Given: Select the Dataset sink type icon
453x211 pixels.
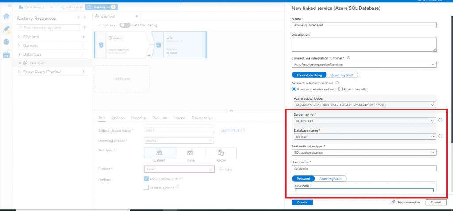Looking at the screenshot, I should 159,153.
